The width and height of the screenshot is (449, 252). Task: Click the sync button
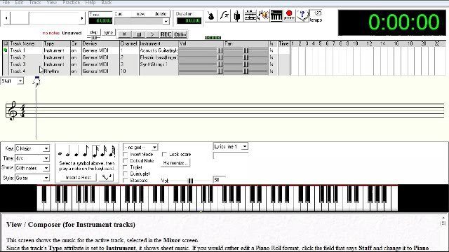pyautogui.click(x=108, y=32)
